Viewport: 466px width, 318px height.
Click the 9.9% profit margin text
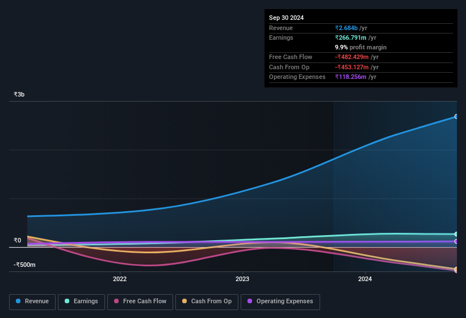(x=361, y=47)
